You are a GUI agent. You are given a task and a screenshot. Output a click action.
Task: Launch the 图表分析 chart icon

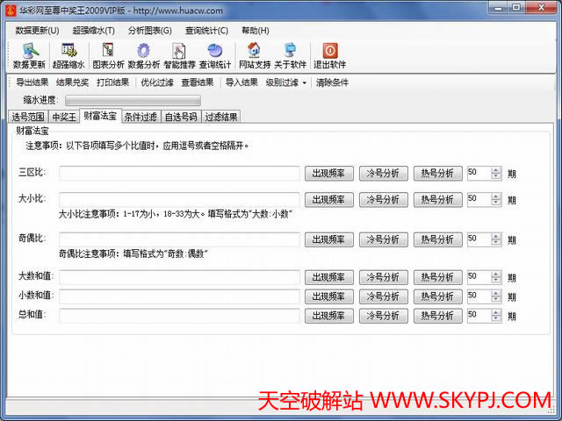tap(108, 56)
